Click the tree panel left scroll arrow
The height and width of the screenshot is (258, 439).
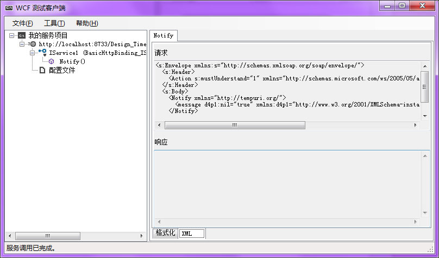pyautogui.click(x=10, y=236)
